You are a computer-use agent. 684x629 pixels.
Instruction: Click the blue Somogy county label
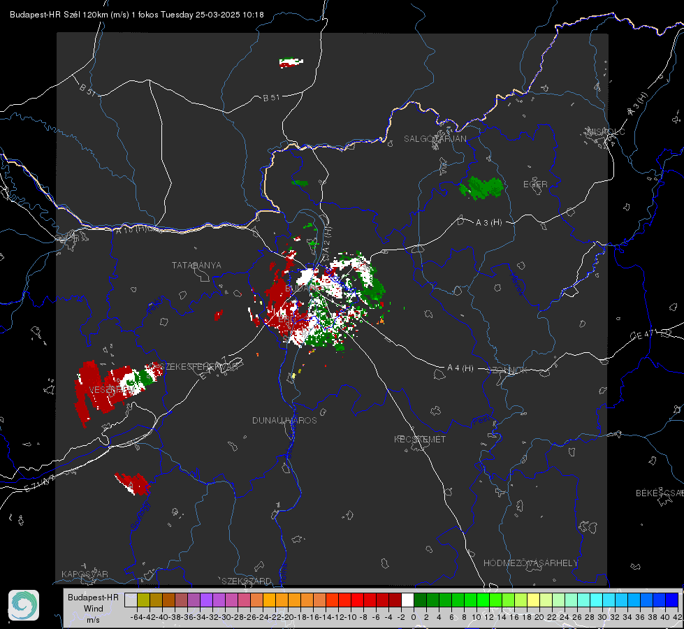pos(140,516)
